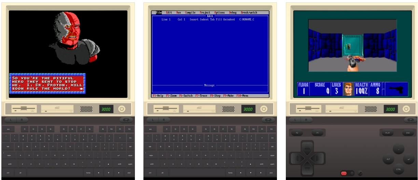Tap the power button on the middle emulator

[x=264, y=109]
